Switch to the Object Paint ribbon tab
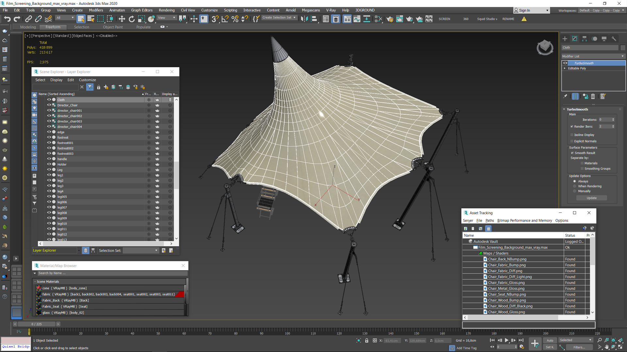 pos(113,27)
